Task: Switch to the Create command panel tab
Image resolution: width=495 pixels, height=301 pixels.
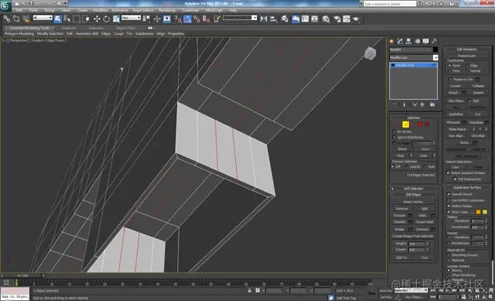Action: click(x=392, y=41)
